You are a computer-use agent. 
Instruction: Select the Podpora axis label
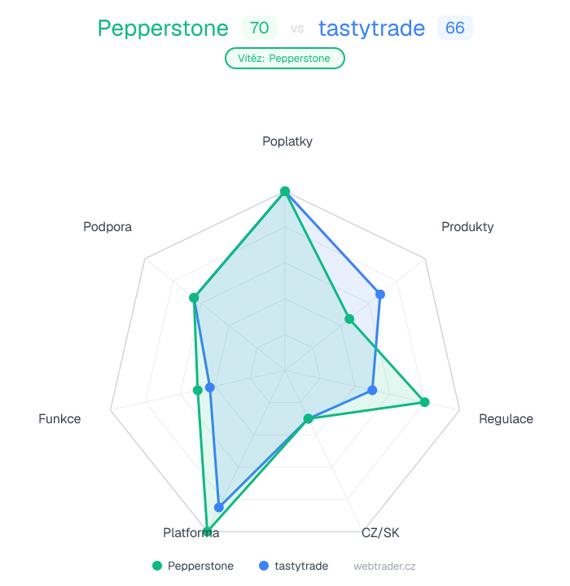(x=107, y=226)
